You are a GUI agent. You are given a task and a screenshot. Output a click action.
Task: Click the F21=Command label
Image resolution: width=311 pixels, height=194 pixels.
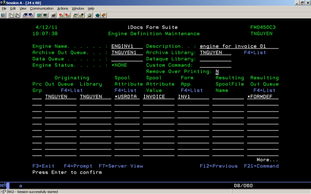261,166
